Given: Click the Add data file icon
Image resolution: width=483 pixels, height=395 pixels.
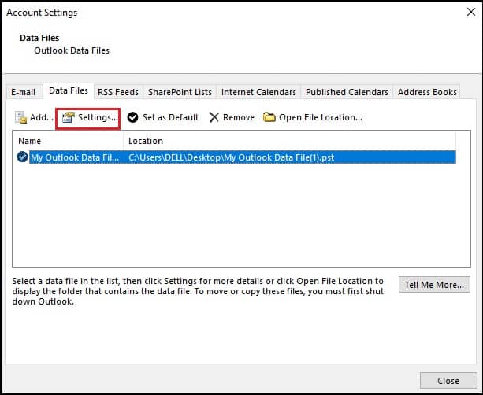Looking at the screenshot, I should [x=21, y=117].
